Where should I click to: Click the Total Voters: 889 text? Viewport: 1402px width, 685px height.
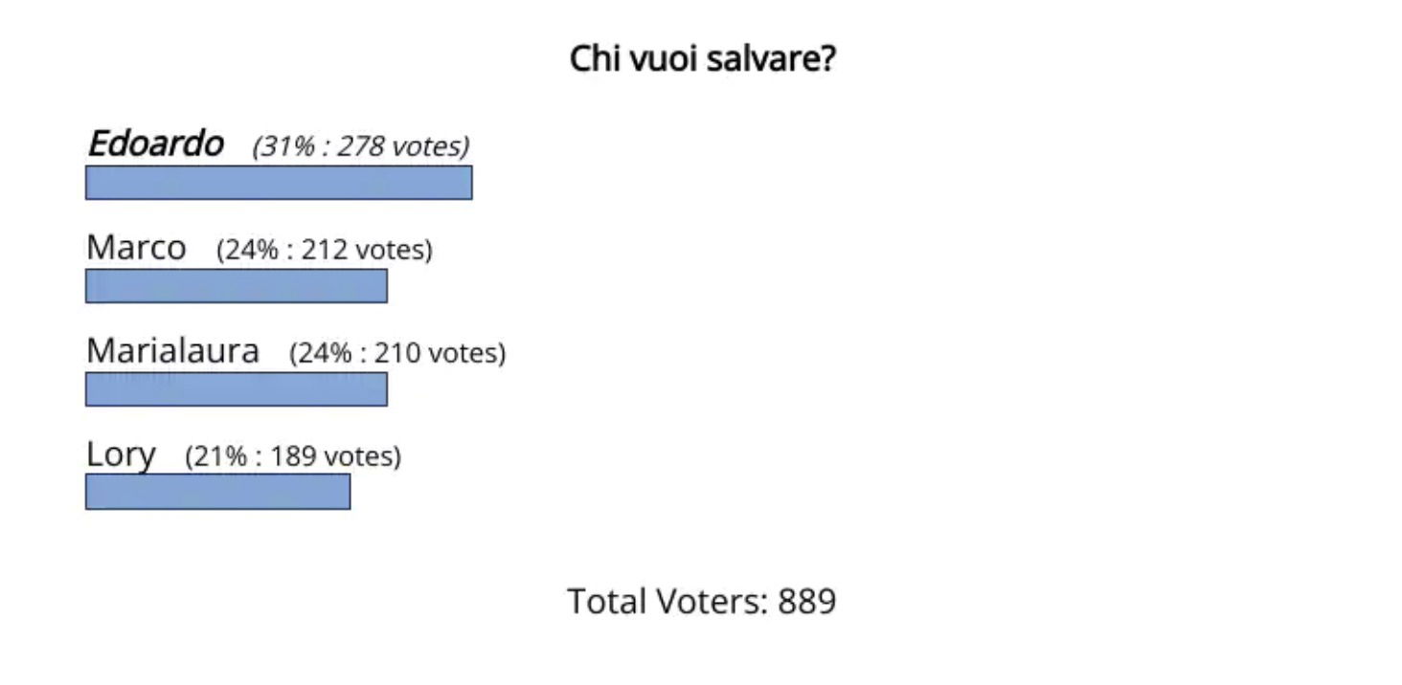click(702, 602)
